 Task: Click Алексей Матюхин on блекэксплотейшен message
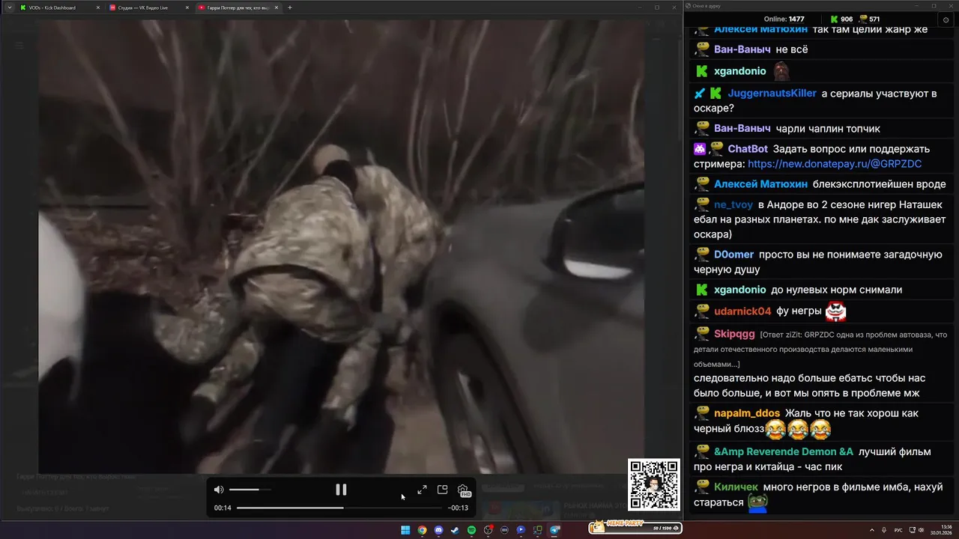[x=760, y=184]
